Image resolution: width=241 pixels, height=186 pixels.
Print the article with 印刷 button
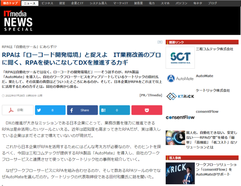point(18,110)
